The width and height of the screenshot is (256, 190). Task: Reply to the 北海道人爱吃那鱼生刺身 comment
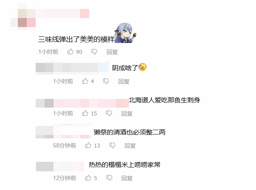pos(127,114)
